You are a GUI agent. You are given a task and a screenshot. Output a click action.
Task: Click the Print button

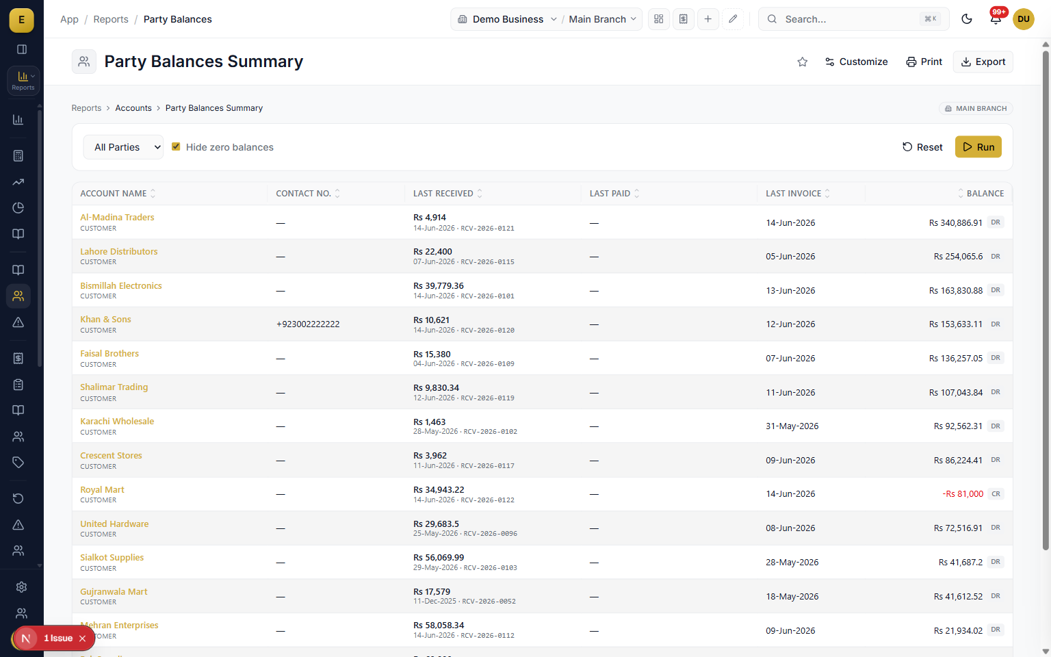point(924,62)
